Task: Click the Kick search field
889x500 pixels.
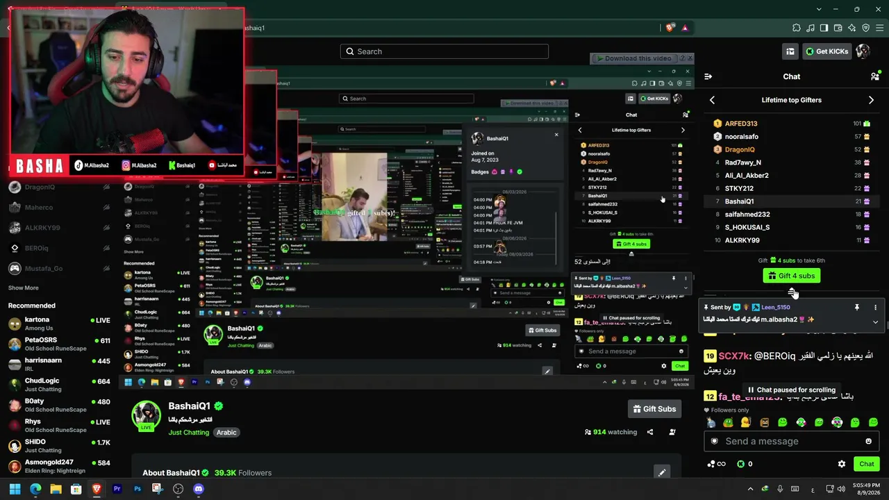Action: [x=444, y=51]
